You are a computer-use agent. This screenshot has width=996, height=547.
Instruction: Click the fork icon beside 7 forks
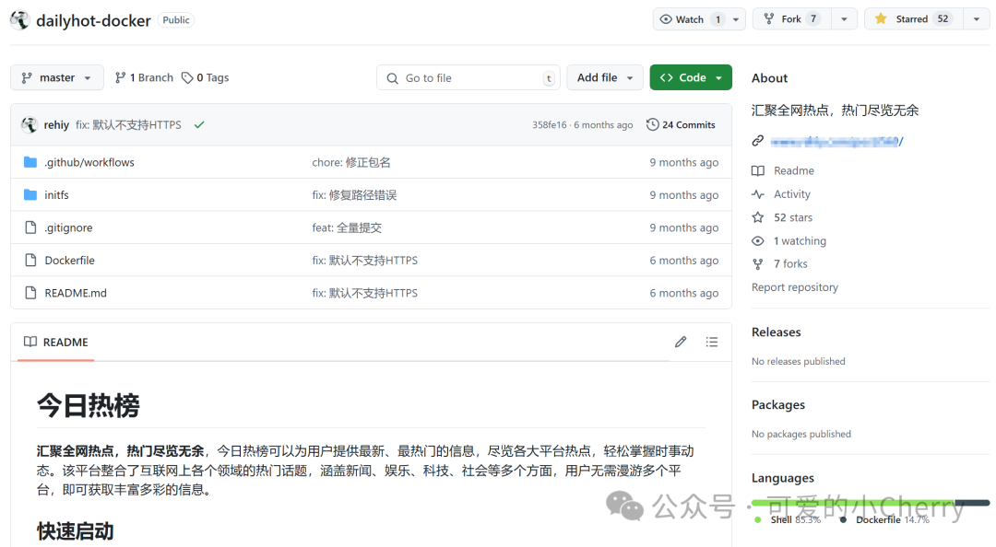coord(758,264)
